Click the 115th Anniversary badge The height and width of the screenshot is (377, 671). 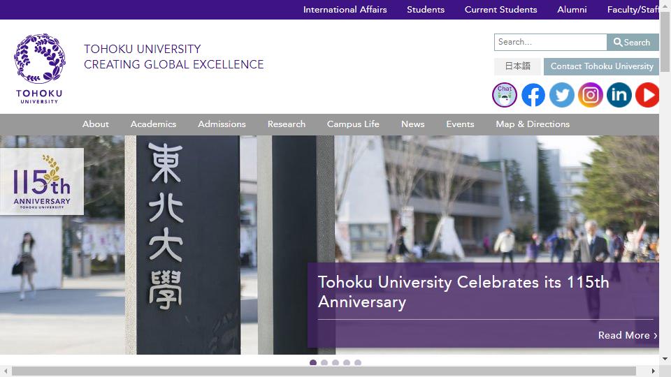coord(41,182)
